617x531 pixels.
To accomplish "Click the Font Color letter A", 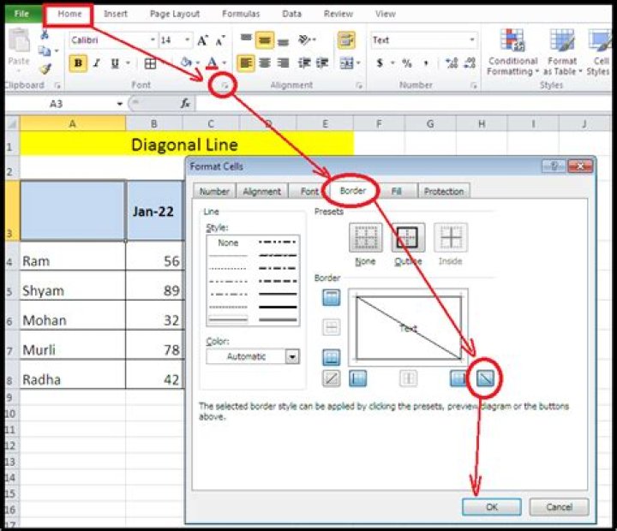I will coord(213,63).
